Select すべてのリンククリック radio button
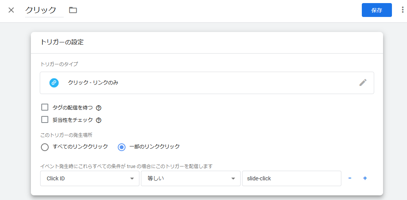Screen dimensions: 407x200 pyautogui.click(x=45, y=147)
